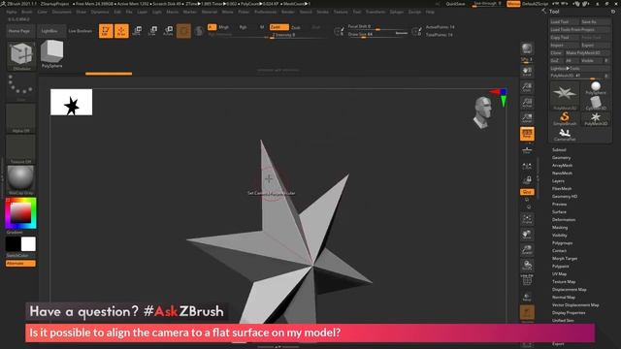The width and height of the screenshot is (621, 349).
Task: Toggle Live Boolean
Action: [x=81, y=31]
